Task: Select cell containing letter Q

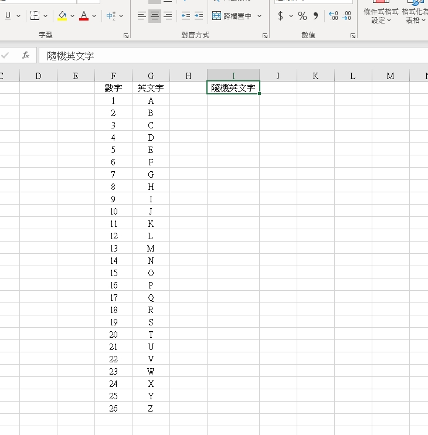Action: [151, 297]
